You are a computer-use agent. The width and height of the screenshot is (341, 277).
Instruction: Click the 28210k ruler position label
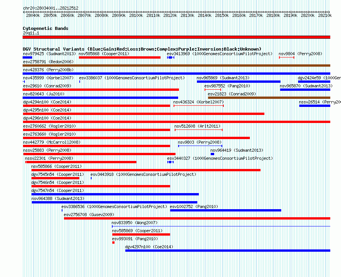pos(325,15)
